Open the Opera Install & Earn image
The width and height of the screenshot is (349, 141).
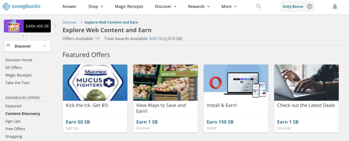point(236,83)
